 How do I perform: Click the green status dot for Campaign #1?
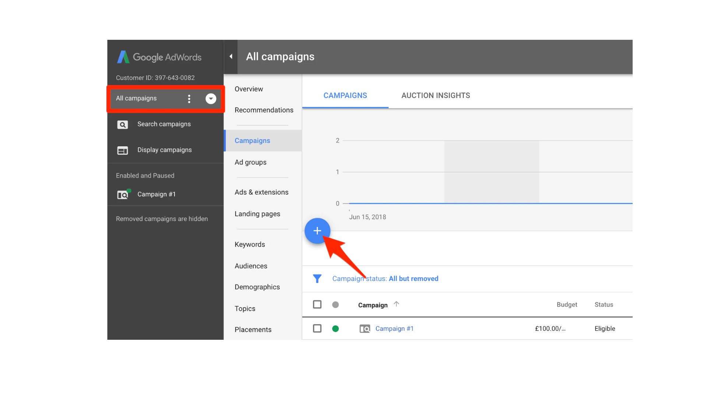coord(335,329)
